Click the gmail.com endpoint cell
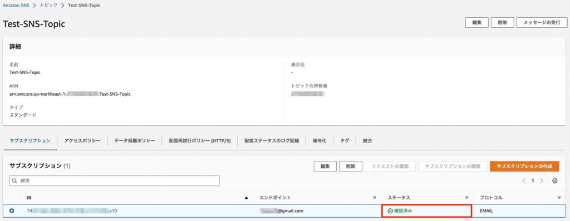570x221 pixels. 281,211
